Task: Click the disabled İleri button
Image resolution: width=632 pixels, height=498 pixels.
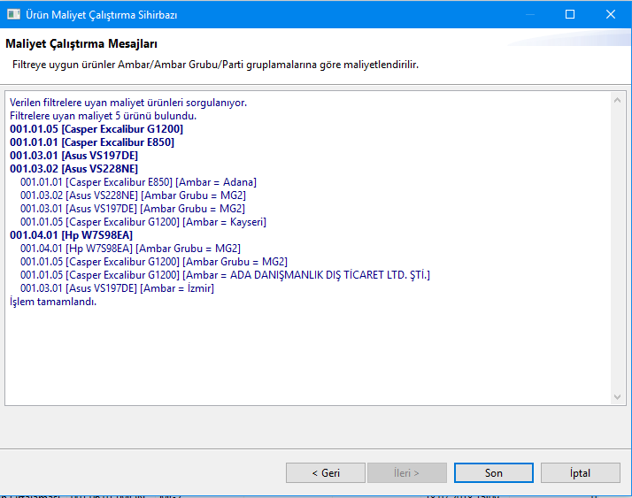Action: [406, 473]
